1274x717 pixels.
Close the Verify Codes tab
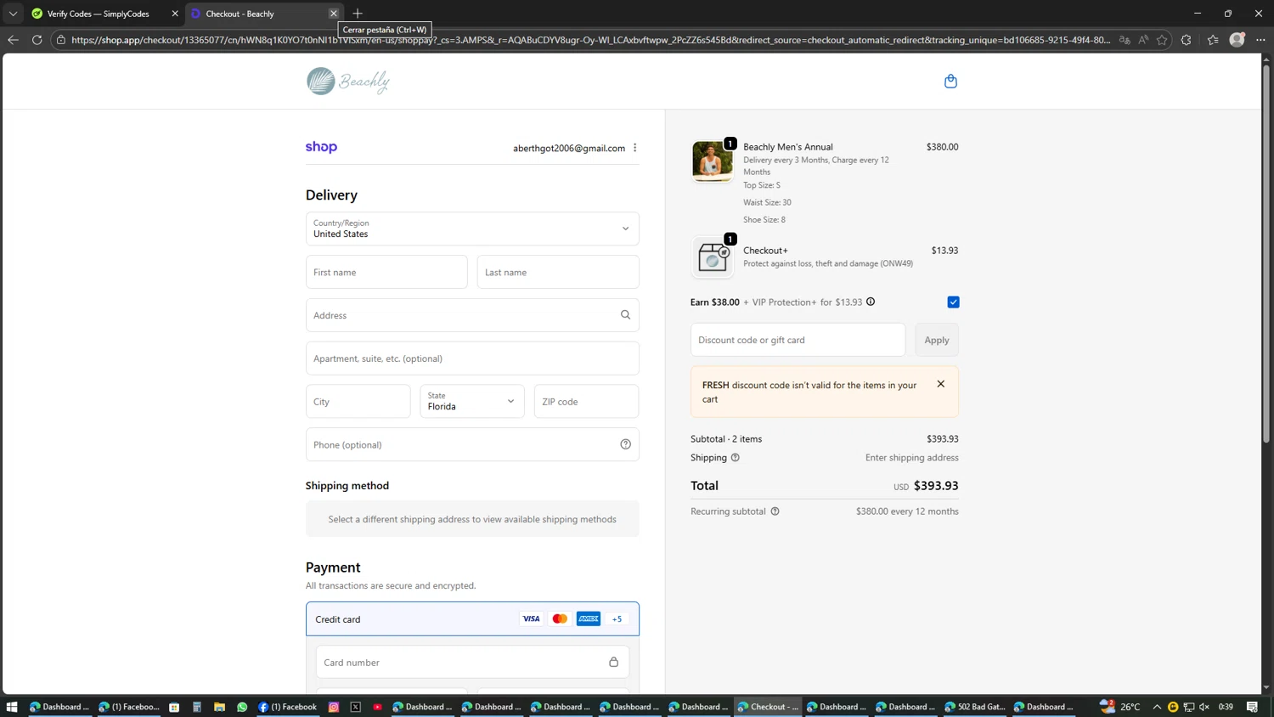coord(175,14)
